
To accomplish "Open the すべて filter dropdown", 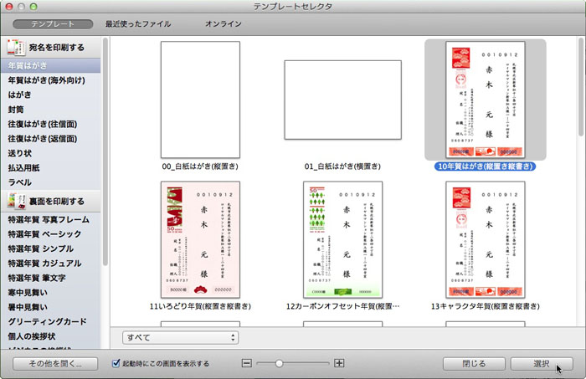I will point(180,337).
